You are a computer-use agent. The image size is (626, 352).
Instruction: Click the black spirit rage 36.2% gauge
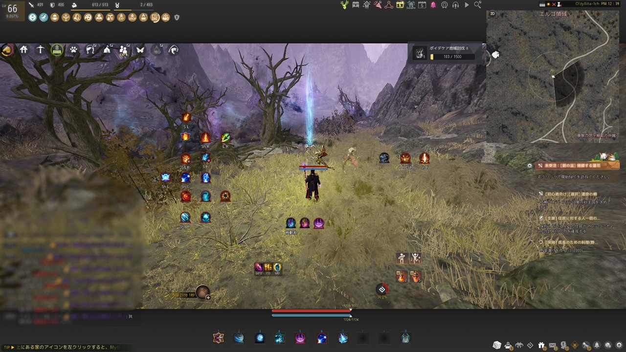coord(382,290)
